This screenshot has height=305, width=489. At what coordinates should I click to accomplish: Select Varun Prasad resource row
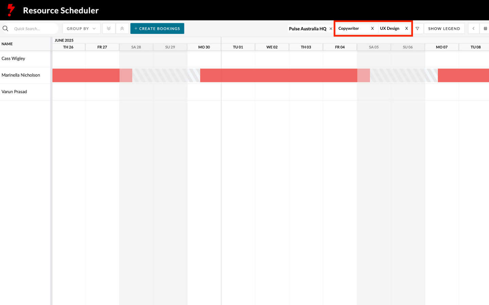click(x=14, y=92)
